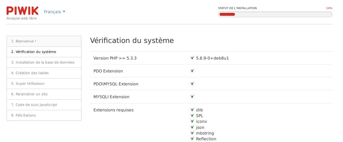Click the checkmark next to iconv
Image resolution: width=343 pixels, height=142 pixels.
pyautogui.click(x=192, y=121)
